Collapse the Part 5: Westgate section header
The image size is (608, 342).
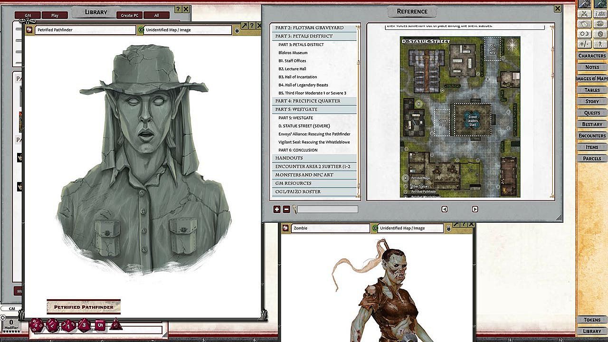[x=314, y=109]
